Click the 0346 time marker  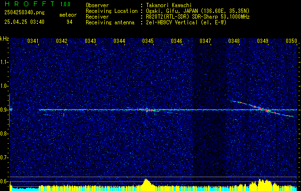click(177, 41)
